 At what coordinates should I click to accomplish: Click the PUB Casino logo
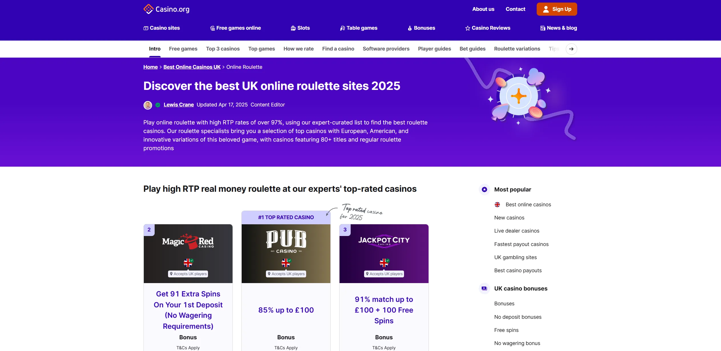click(x=286, y=241)
